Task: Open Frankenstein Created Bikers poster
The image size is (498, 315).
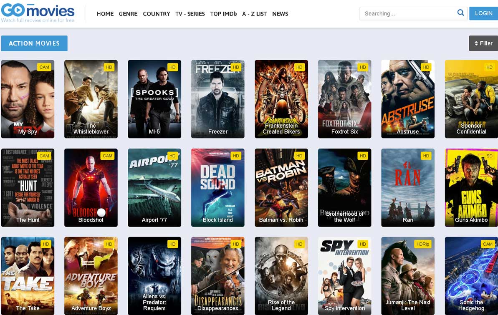Action: 281,99
